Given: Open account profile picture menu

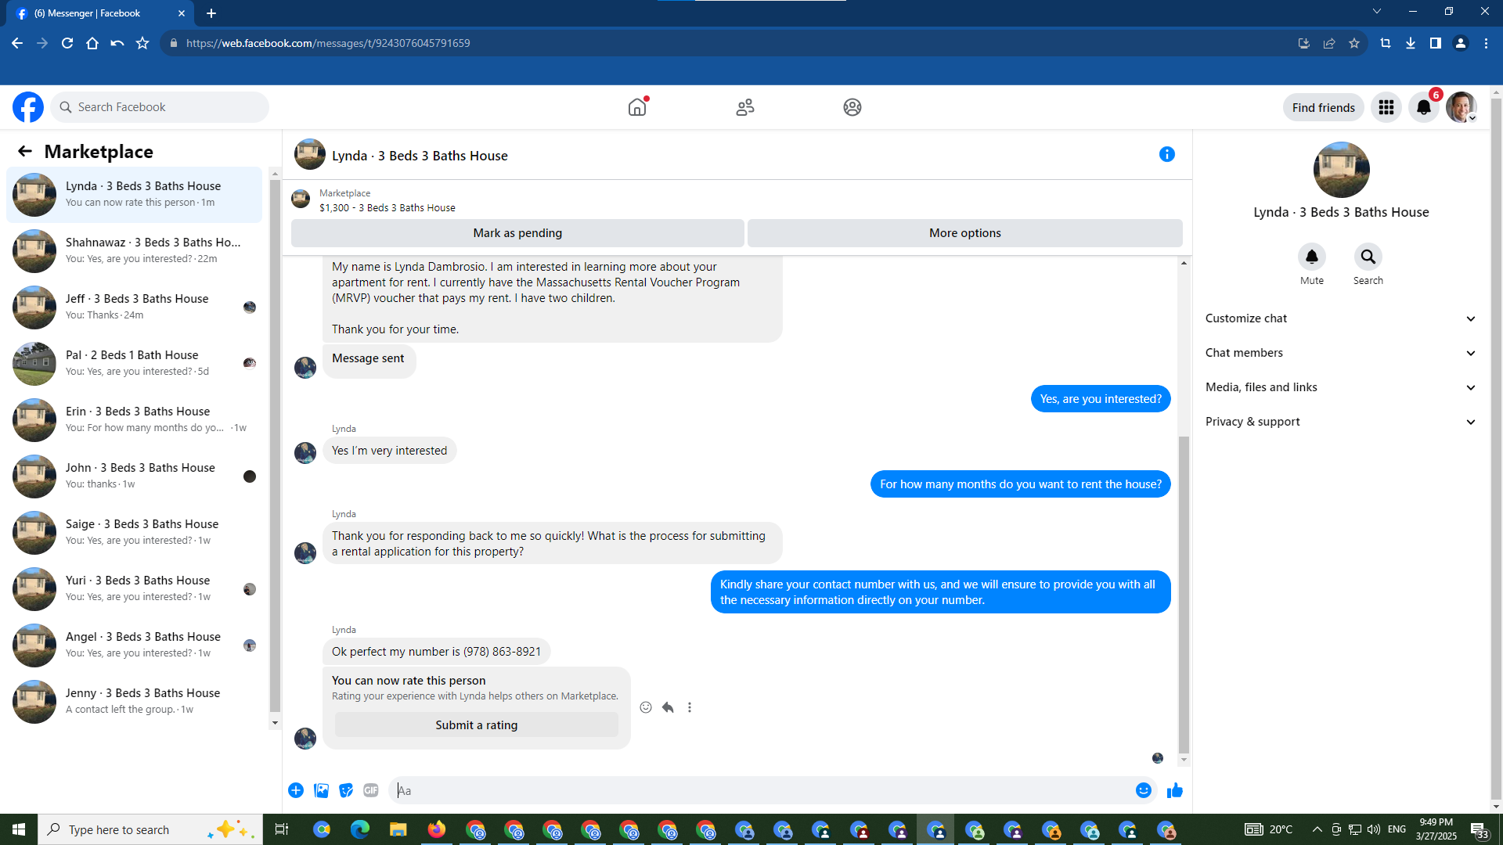Looking at the screenshot, I should pyautogui.click(x=1462, y=107).
